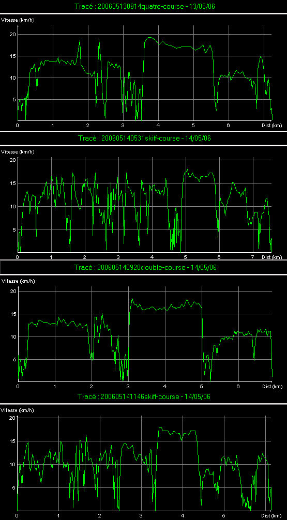Select the 200605140531skiff-course trace title
This screenshot has width=287, height=520.
[x=144, y=138]
